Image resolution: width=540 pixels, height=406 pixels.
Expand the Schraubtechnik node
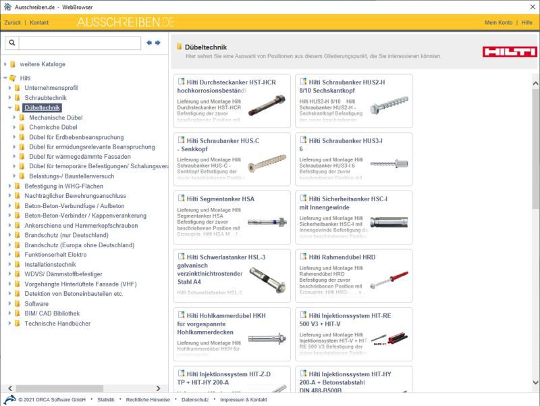pyautogui.click(x=9, y=98)
